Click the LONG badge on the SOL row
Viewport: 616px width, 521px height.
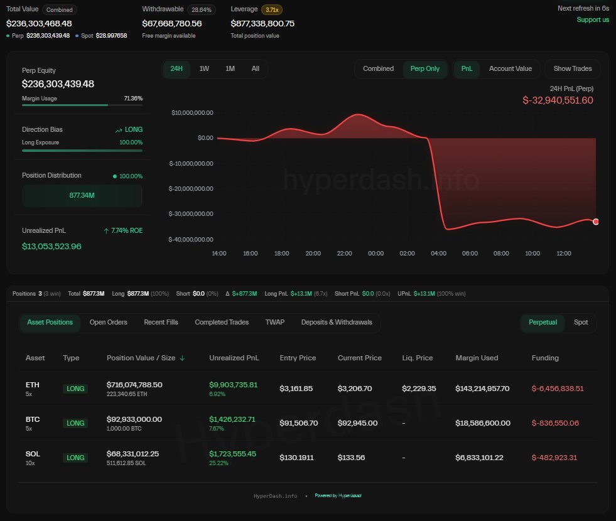pos(75,458)
